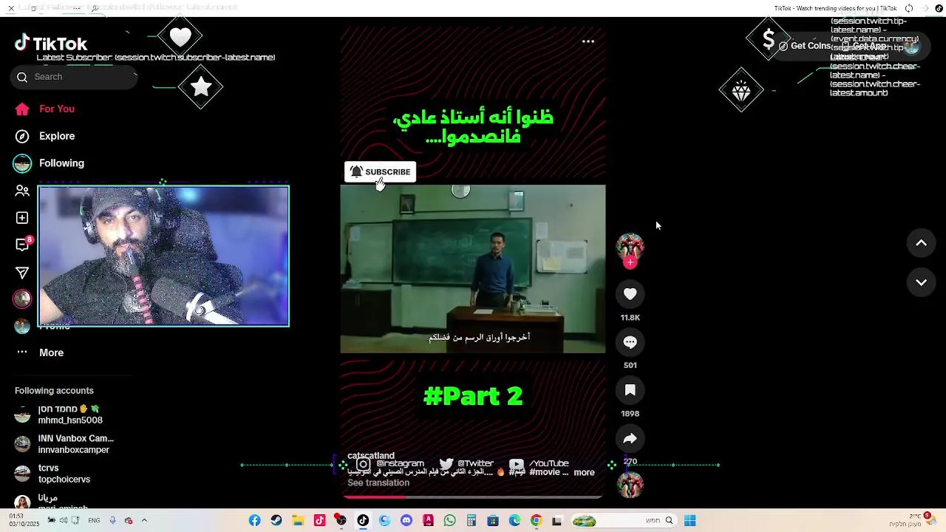Click the TikTok logo

(51, 44)
